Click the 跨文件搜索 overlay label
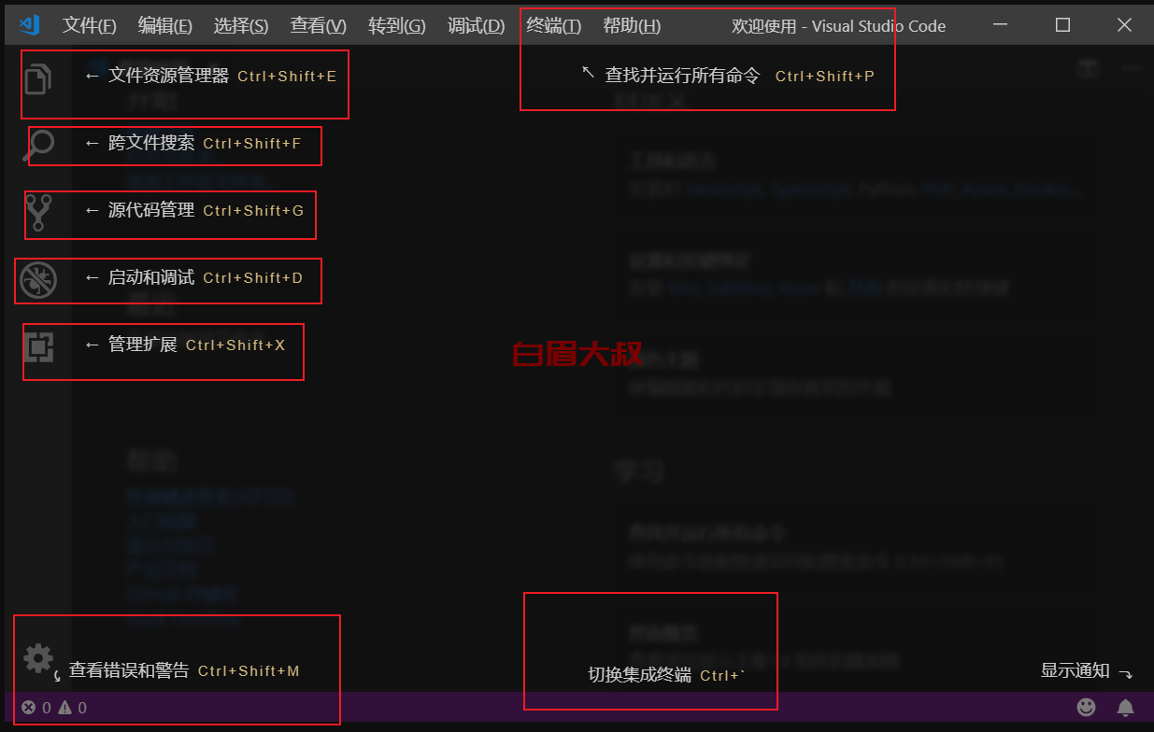 coord(151,143)
